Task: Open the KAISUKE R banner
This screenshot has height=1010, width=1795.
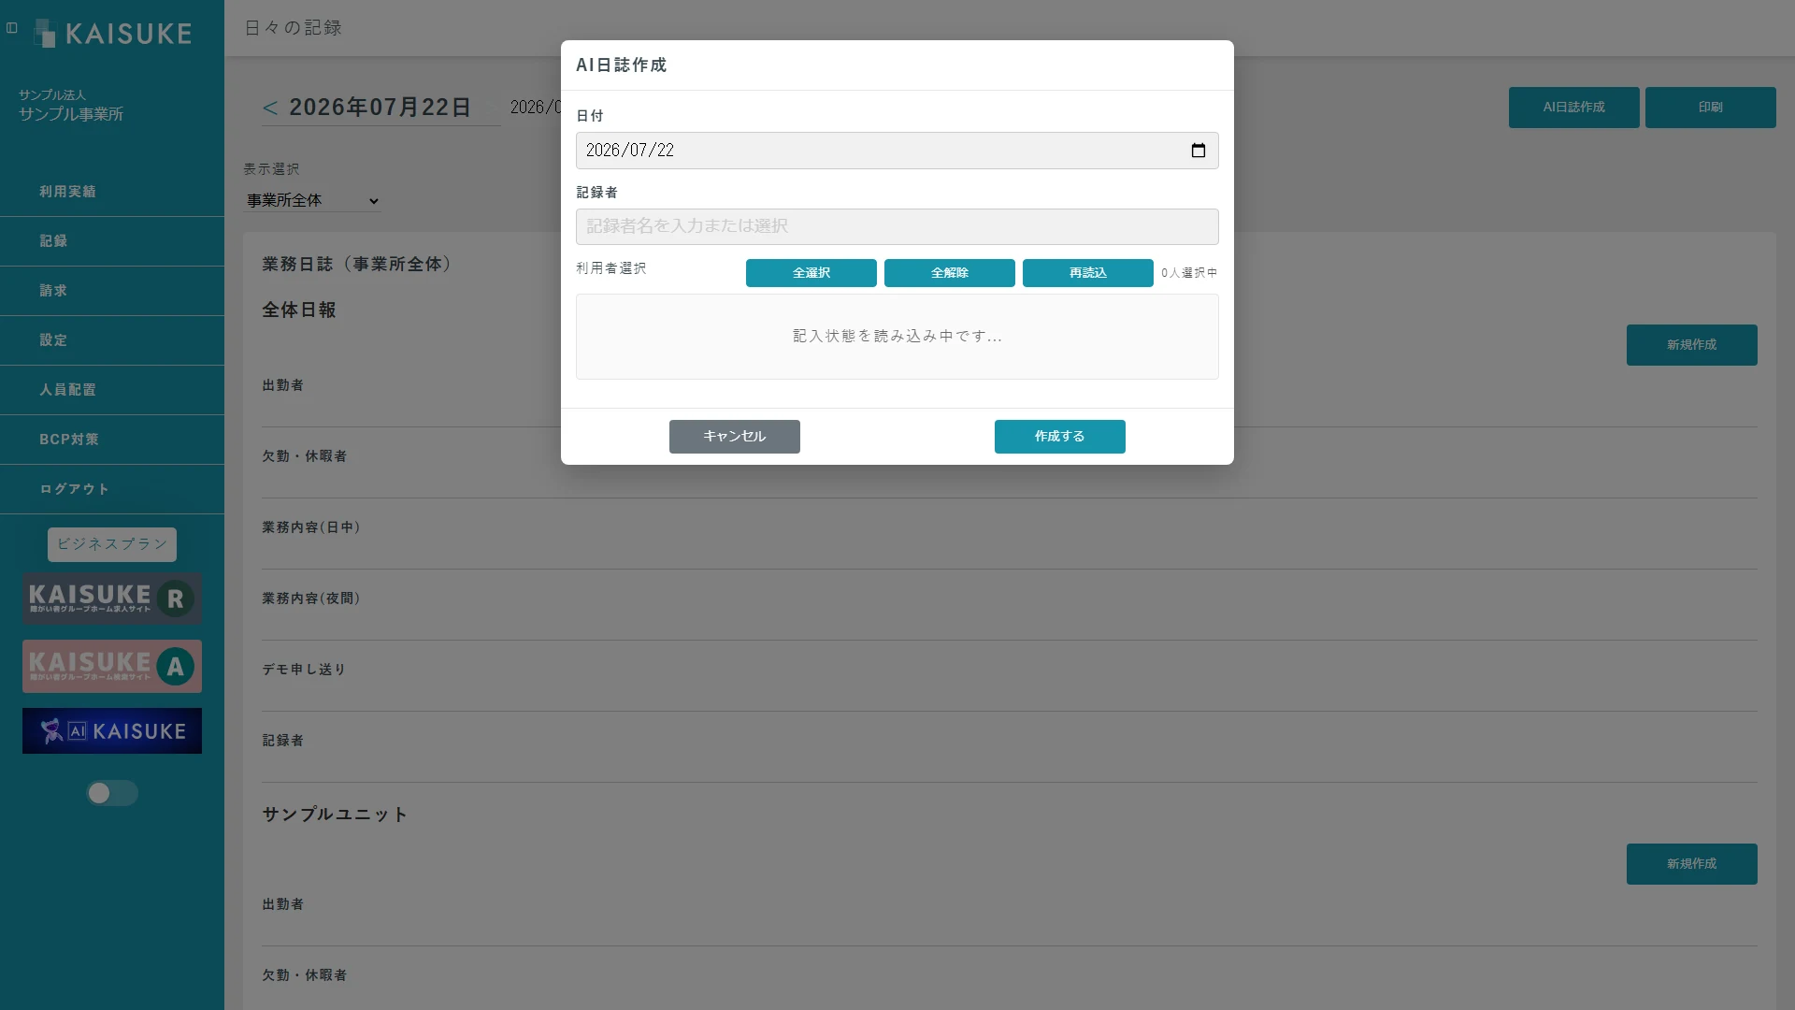Action: (x=112, y=599)
